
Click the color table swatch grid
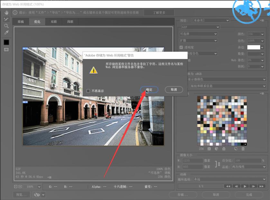point(222,121)
